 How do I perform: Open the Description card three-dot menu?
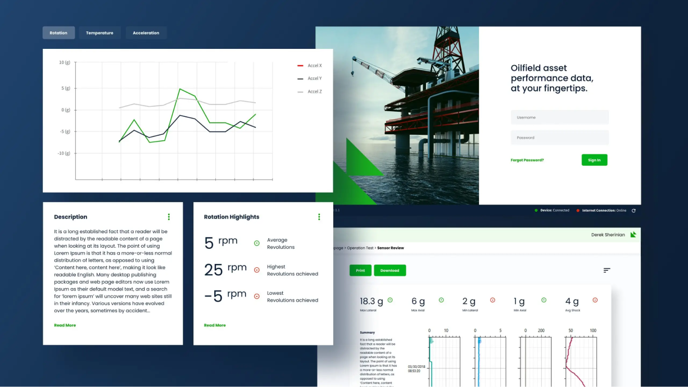point(169,217)
